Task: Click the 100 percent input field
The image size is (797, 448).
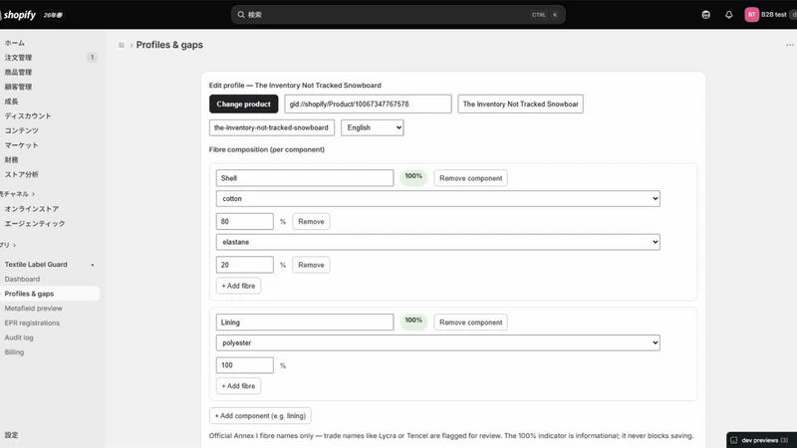Action: [x=245, y=365]
